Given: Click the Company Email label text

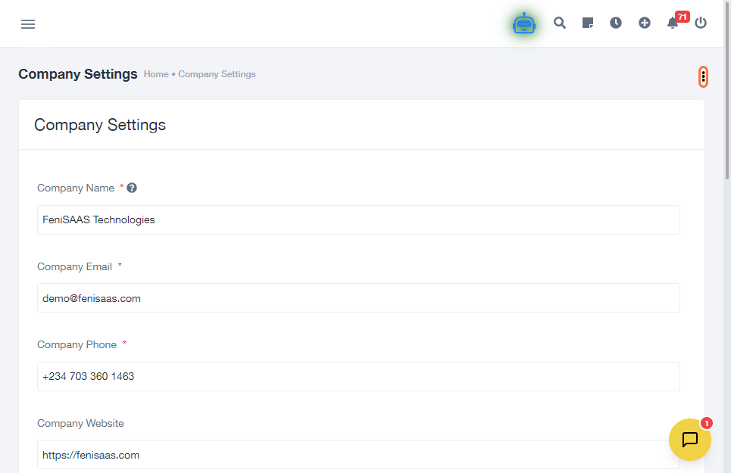Looking at the screenshot, I should click(x=74, y=266).
